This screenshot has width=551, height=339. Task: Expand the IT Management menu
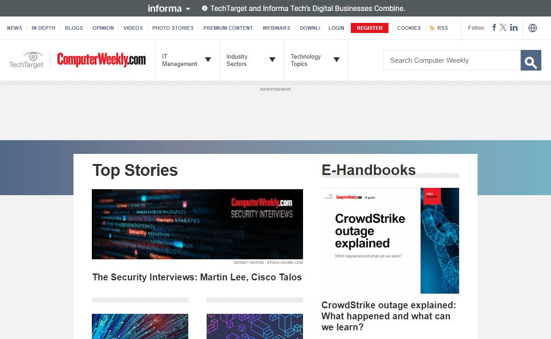(187, 60)
